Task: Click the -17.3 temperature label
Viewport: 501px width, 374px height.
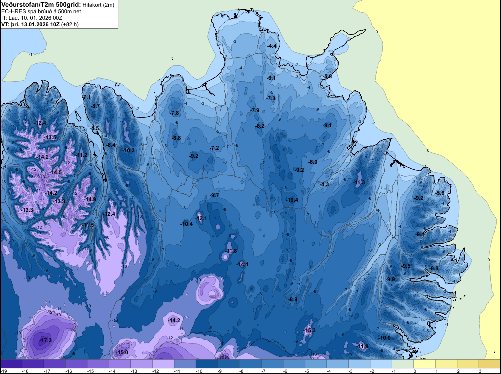Action: 45,341
